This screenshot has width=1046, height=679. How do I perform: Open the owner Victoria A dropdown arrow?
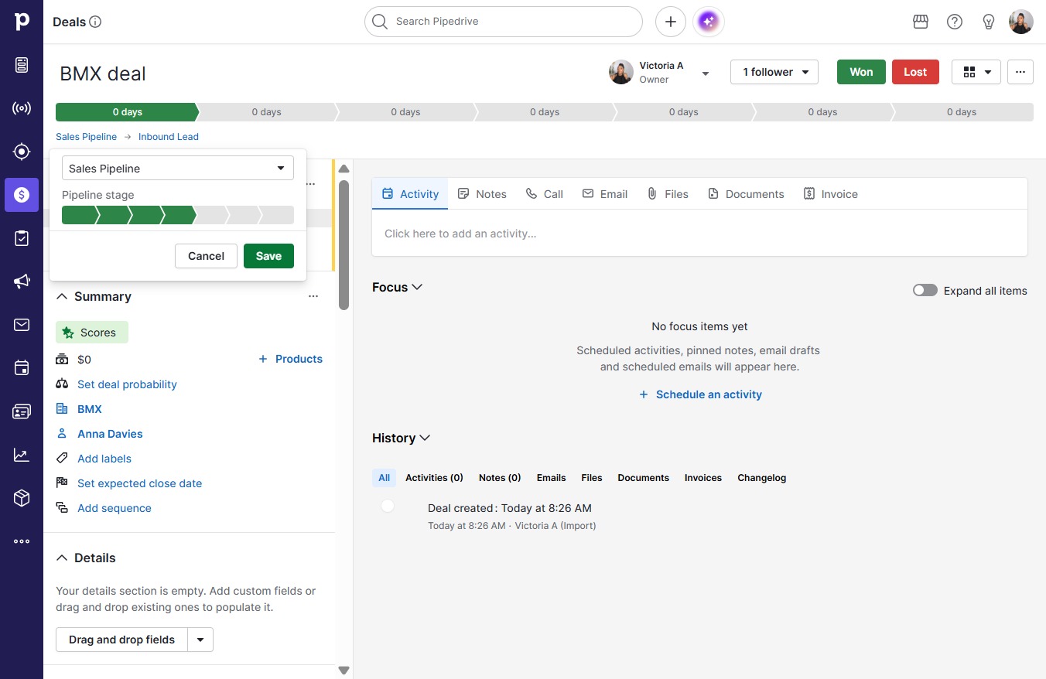[x=706, y=73]
